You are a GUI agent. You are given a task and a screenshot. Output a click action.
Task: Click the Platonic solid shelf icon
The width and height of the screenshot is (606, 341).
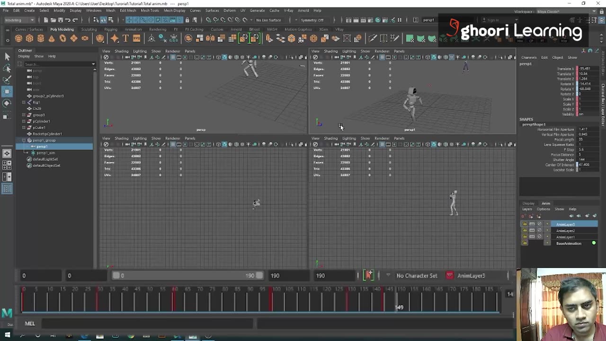(100, 38)
